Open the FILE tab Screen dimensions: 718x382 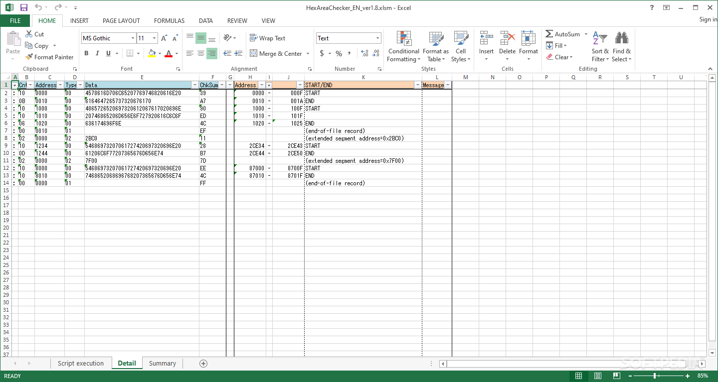pos(15,21)
